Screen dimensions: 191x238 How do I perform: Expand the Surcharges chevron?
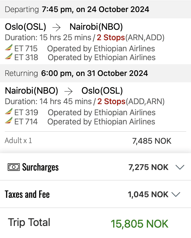(x=180, y=167)
